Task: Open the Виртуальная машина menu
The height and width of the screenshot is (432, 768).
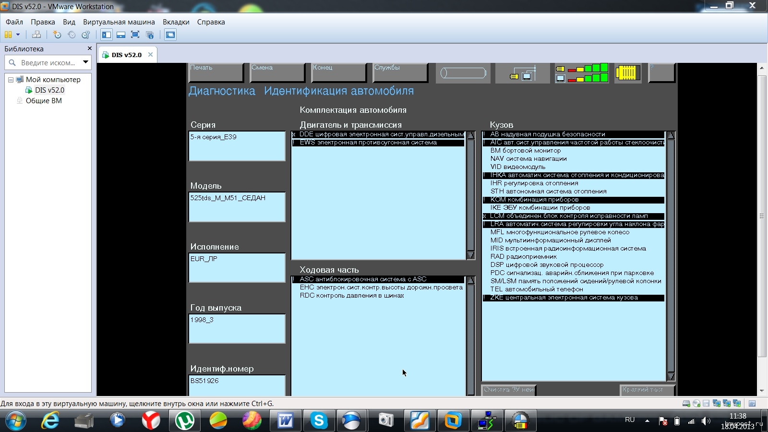Action: tap(119, 22)
